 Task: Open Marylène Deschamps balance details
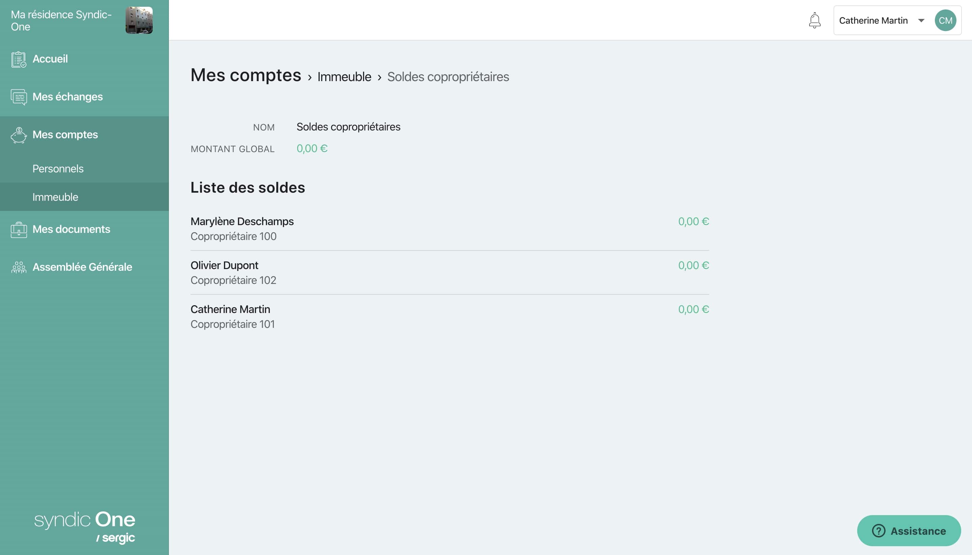pyautogui.click(x=242, y=221)
